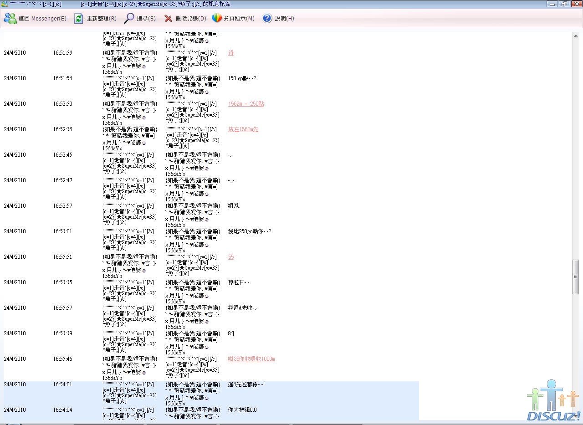583x425 pixels.
Task: Select the message 姐系.
Action: pos(234,206)
